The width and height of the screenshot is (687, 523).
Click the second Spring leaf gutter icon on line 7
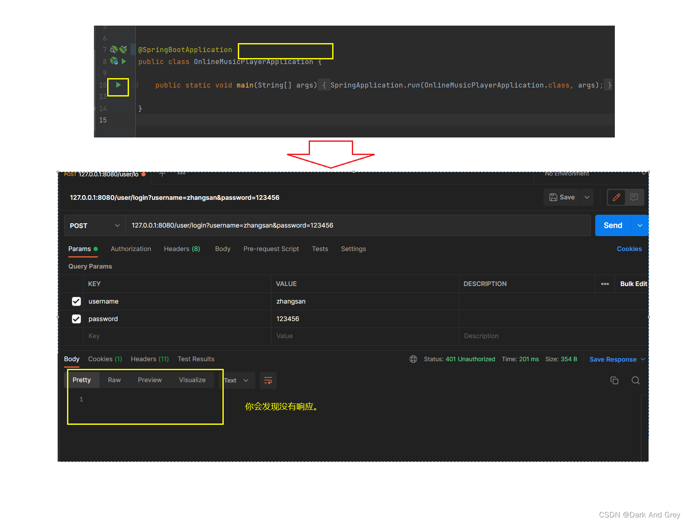[x=123, y=49]
